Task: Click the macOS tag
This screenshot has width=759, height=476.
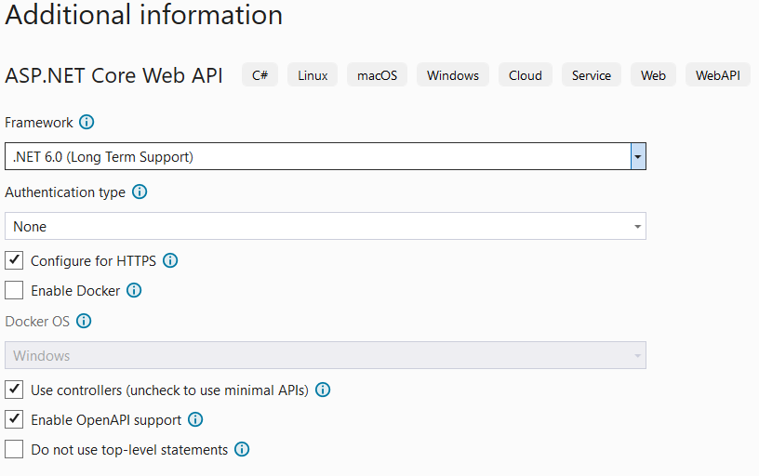Action: tap(377, 75)
